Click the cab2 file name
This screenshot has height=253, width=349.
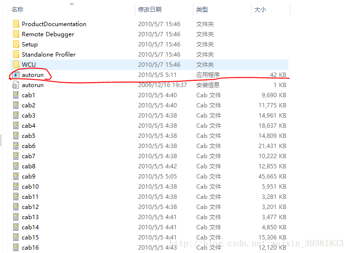29,105
